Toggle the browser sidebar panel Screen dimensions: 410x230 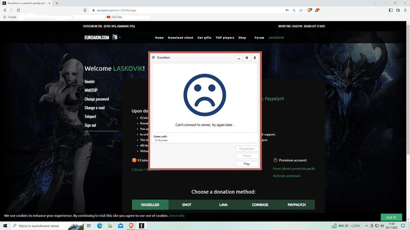click(x=391, y=10)
